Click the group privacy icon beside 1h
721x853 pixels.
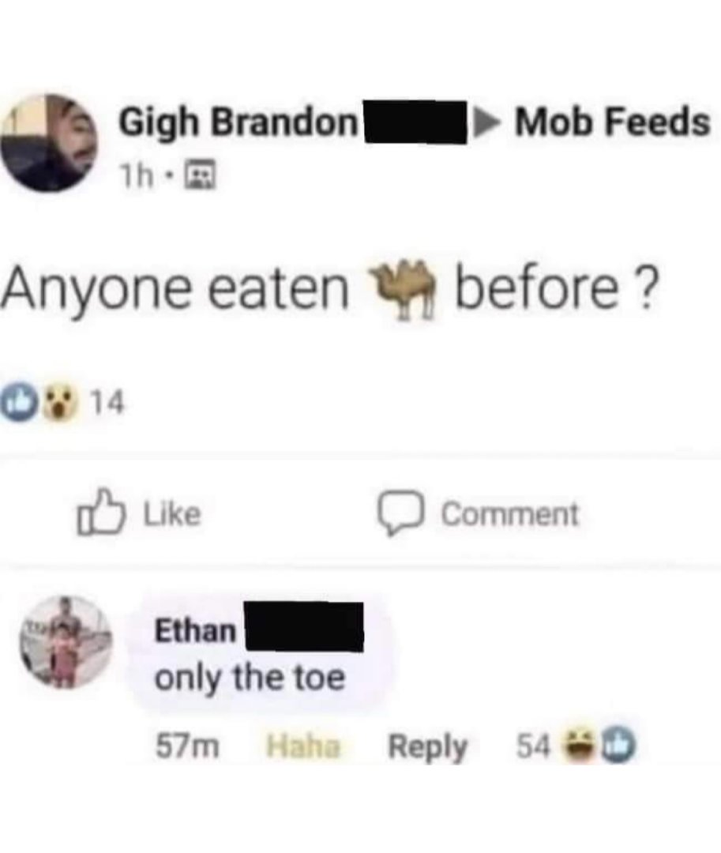(201, 176)
